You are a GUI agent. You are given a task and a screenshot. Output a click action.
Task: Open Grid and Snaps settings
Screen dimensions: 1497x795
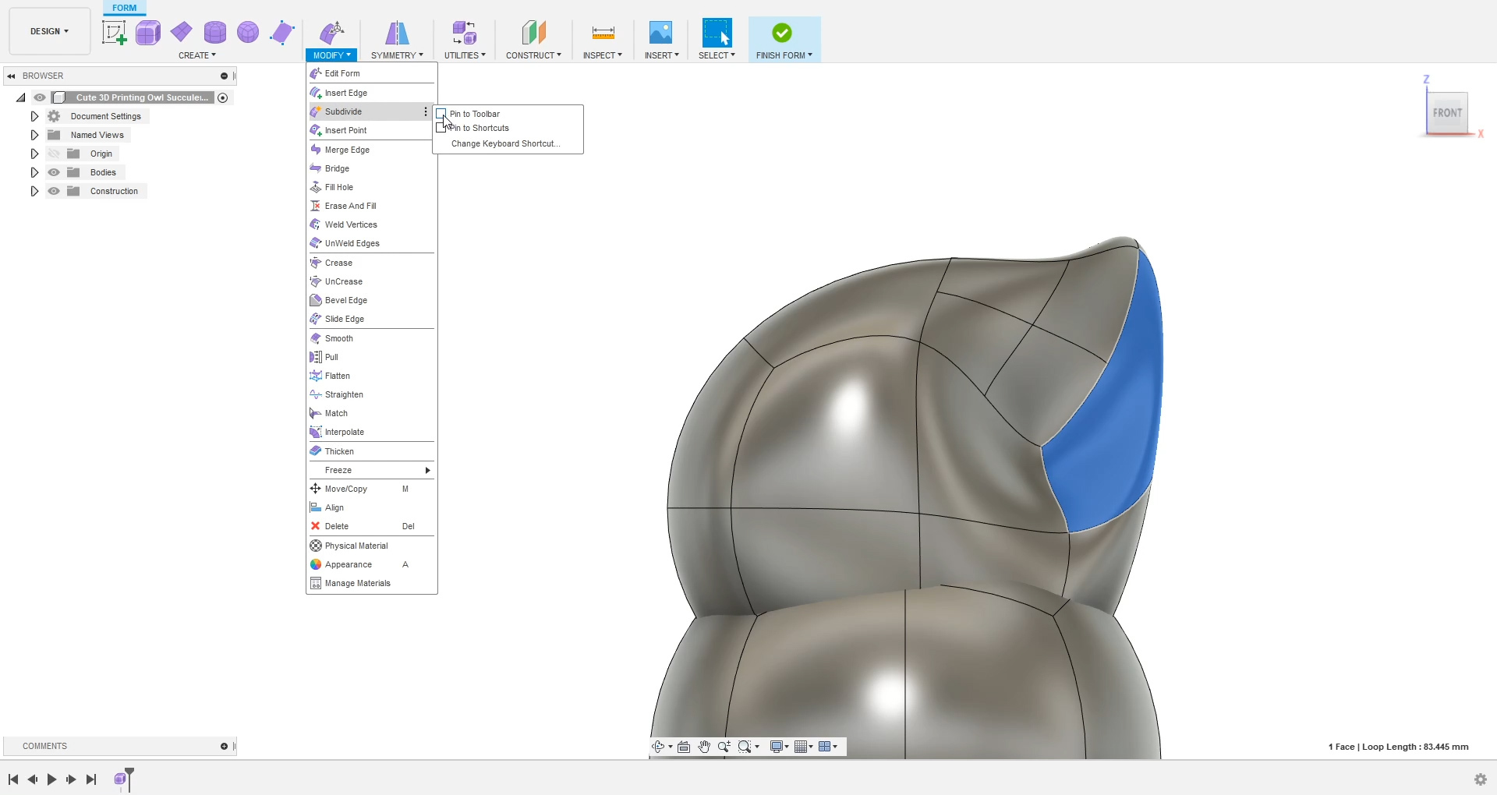point(801,747)
